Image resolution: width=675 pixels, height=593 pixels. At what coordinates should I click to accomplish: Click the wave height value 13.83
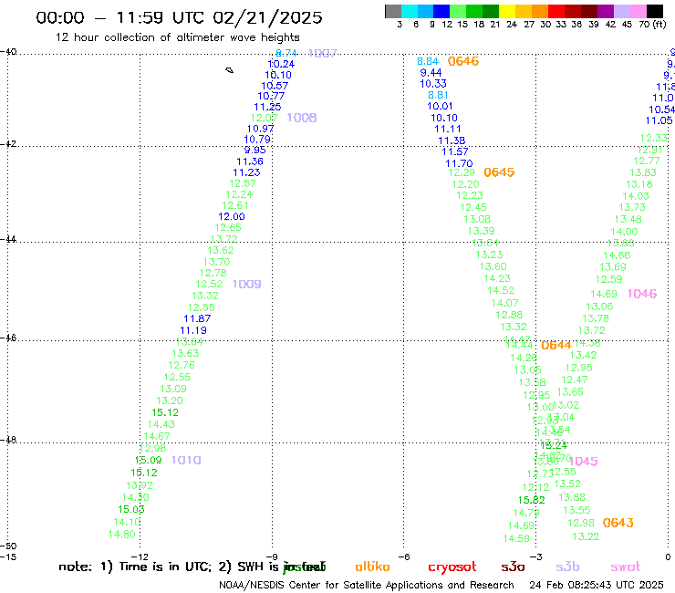(643, 172)
